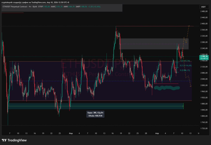
Task: Click the TradingView logo
Action: [x=14, y=140]
